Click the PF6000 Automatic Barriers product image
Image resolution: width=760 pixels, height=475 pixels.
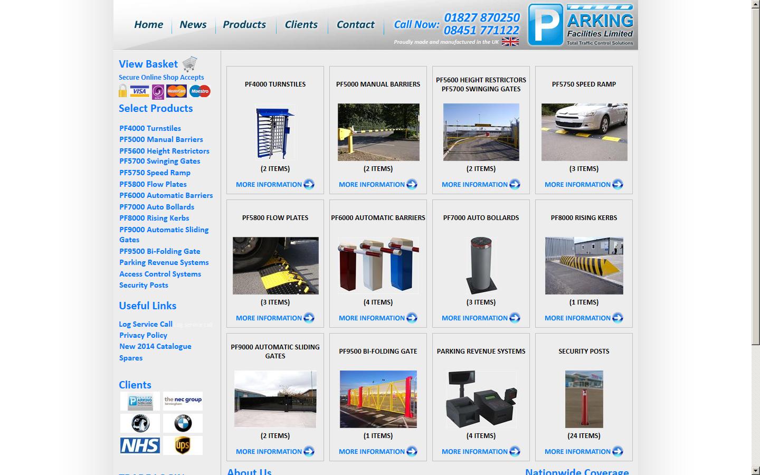(377, 265)
